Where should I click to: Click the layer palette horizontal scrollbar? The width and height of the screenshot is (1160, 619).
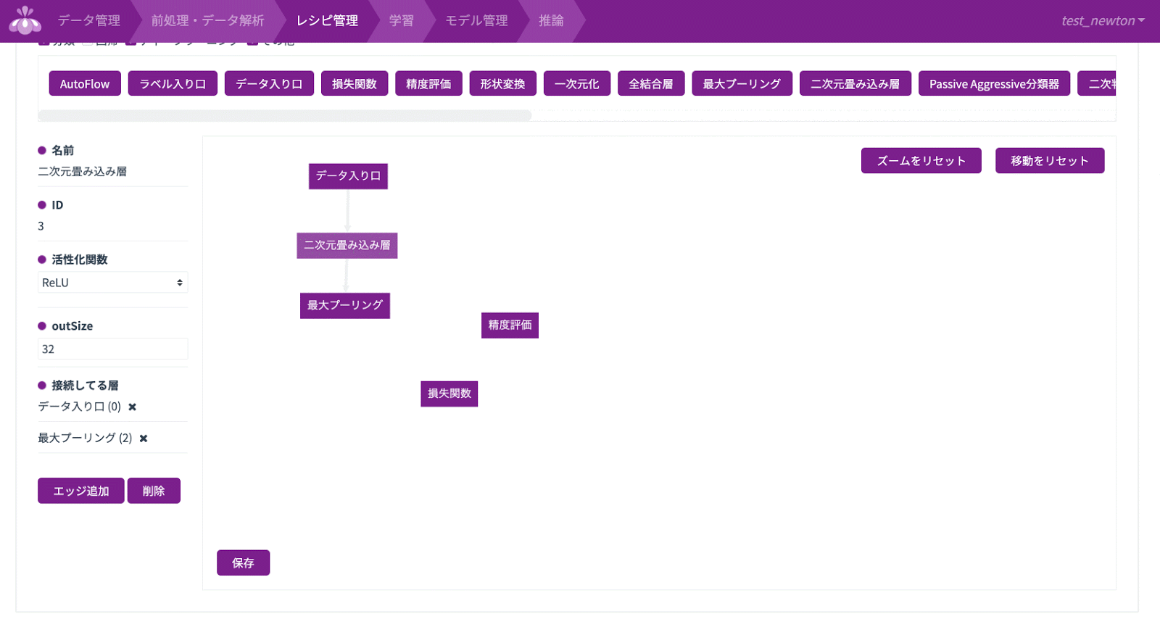pyautogui.click(x=284, y=115)
